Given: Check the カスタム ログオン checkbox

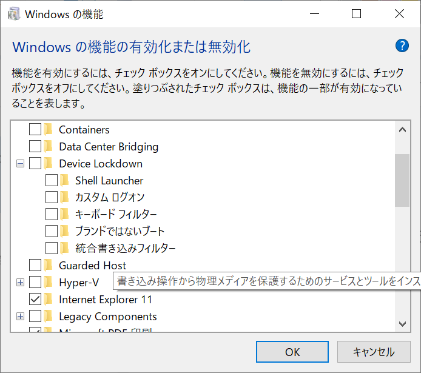Looking at the screenshot, I should pos(52,197).
